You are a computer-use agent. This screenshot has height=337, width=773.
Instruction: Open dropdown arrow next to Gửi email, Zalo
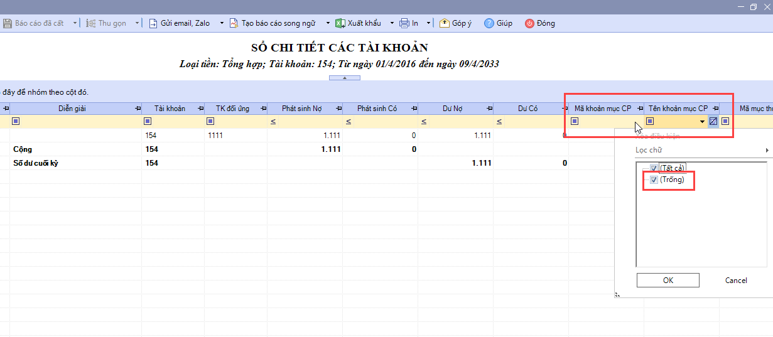(222, 23)
